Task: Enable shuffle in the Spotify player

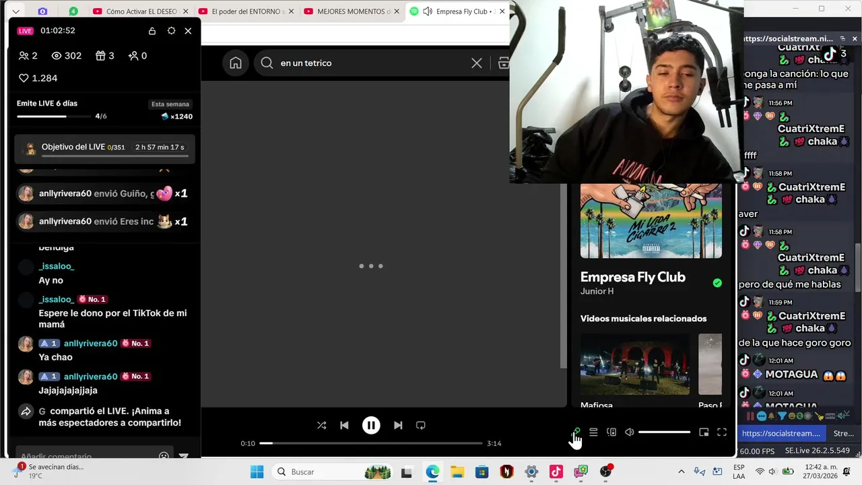Action: 321,425
